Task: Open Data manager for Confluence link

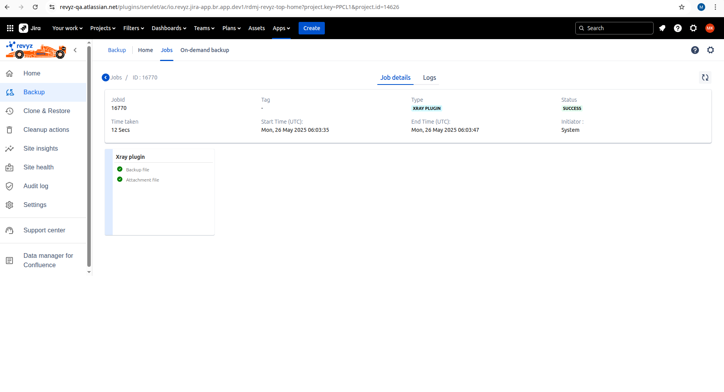Action: (x=48, y=260)
